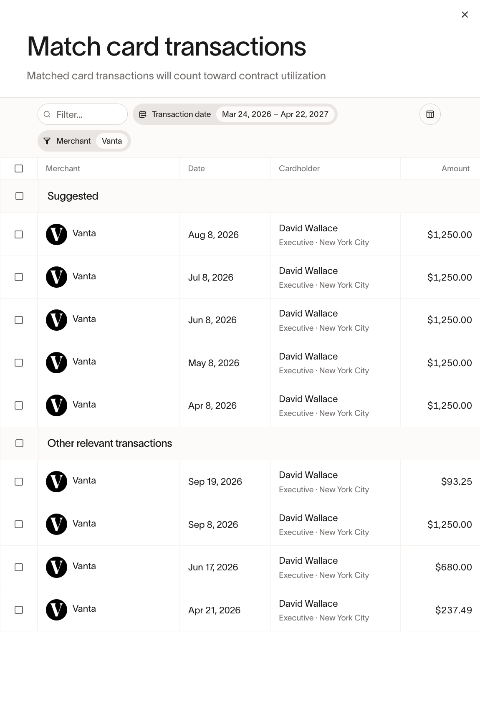Click the Vanta logo in the Jun 17, 2026 row
This screenshot has height=704, width=480.
[56, 567]
